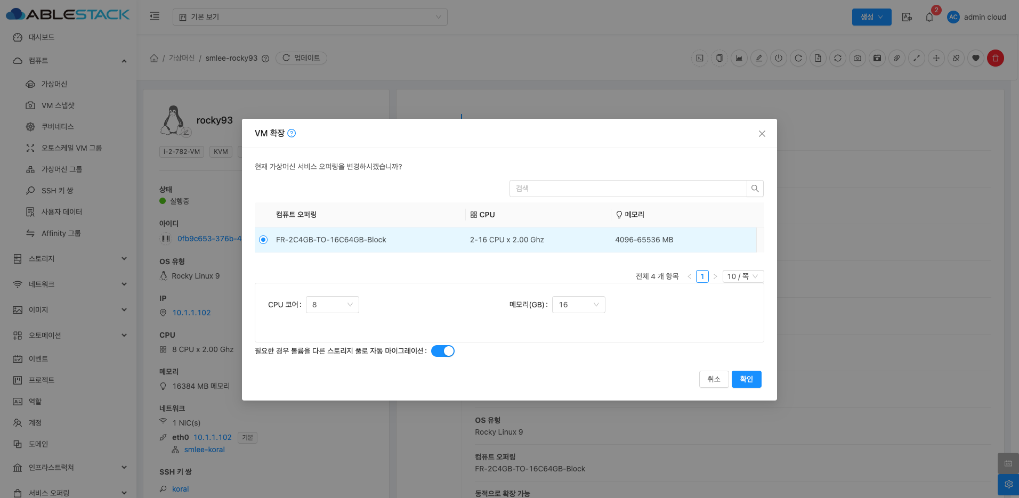Click the gear settings icon at bottom right
The image size is (1019, 498).
tap(1008, 484)
